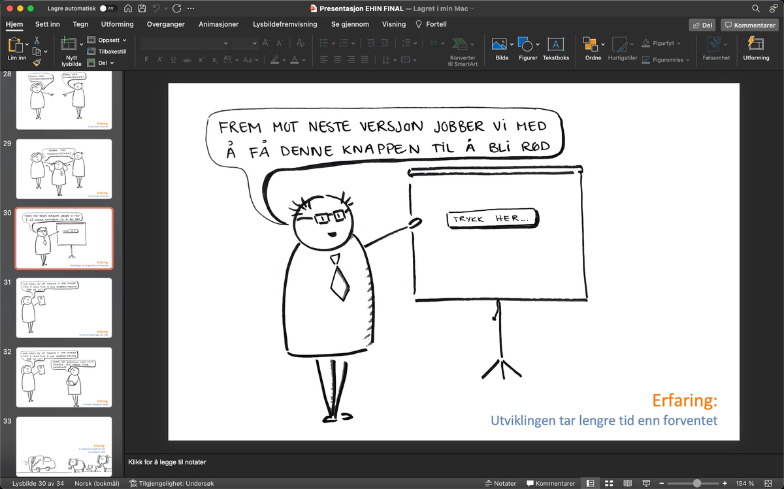Screen dimensions: 784x489
Task: Open the share-people icon at top right
Action: click(772, 8)
